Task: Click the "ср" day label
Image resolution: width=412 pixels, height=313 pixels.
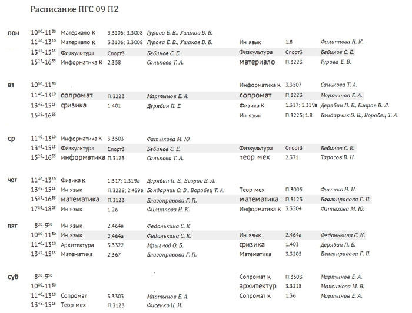Action: point(11,139)
